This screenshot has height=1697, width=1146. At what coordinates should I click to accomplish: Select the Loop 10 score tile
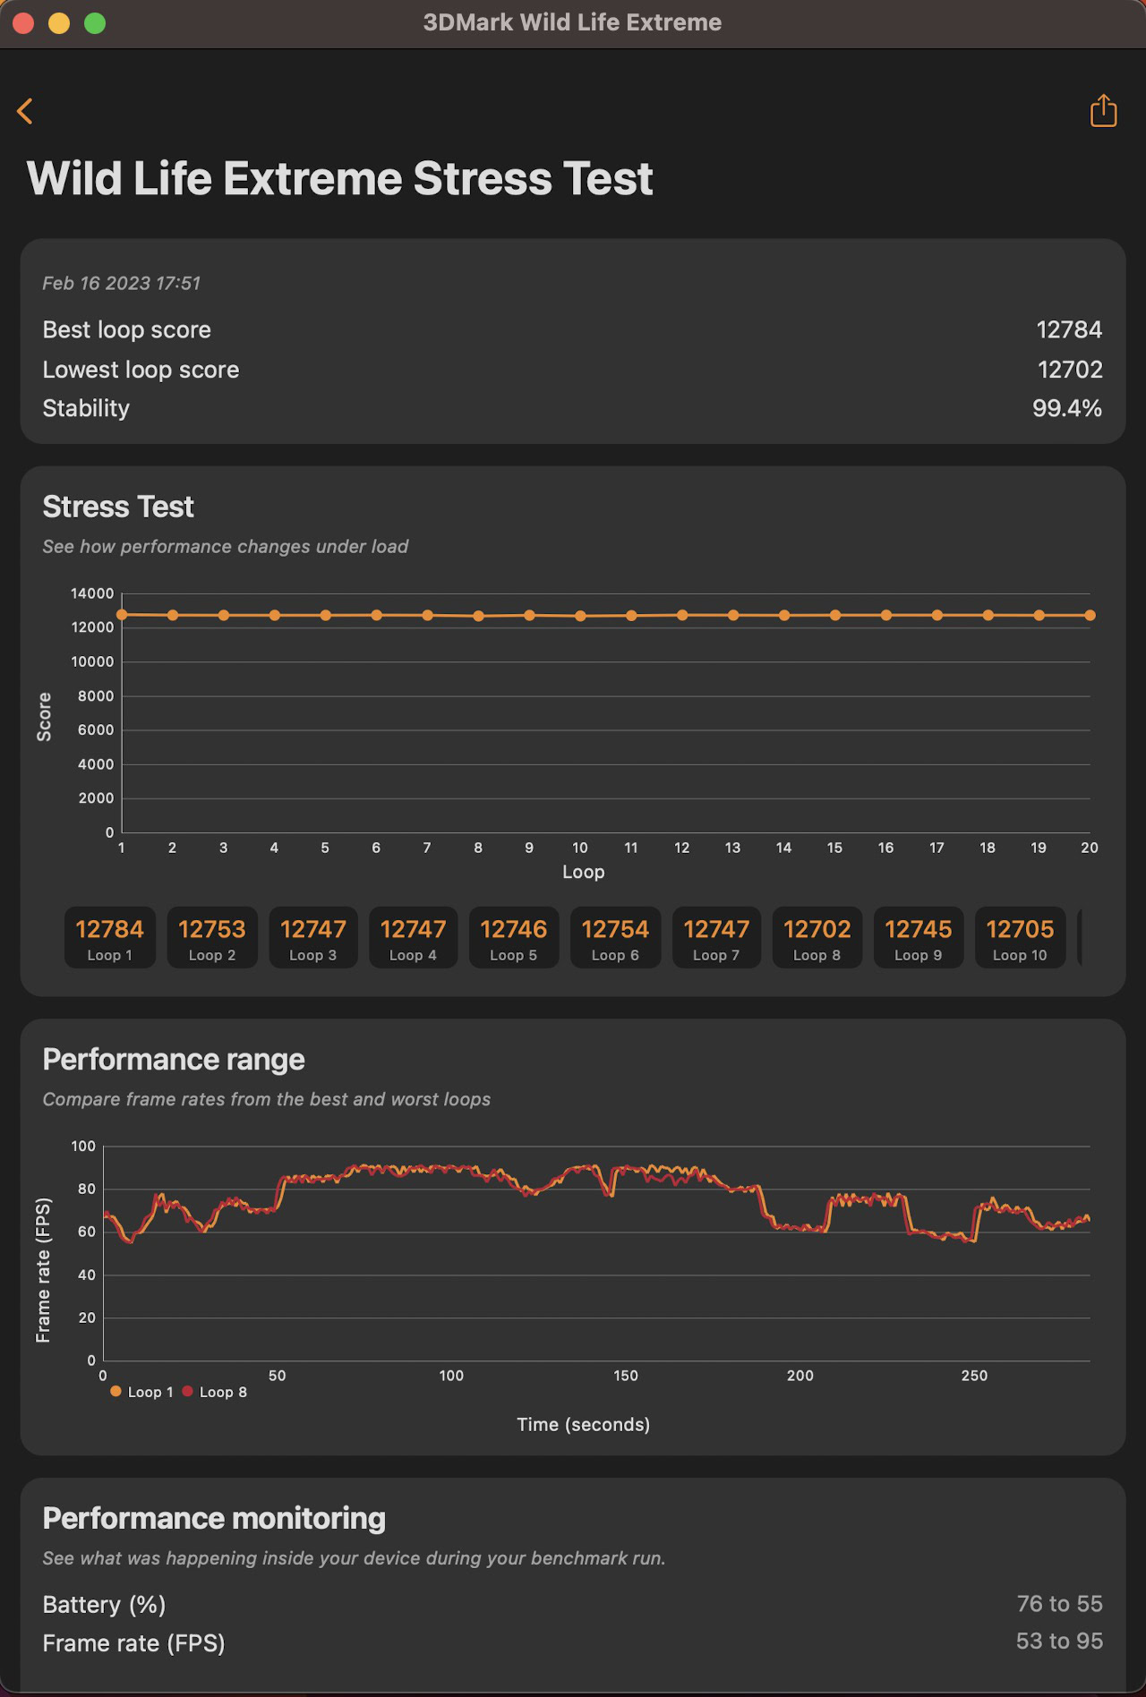(x=1020, y=937)
